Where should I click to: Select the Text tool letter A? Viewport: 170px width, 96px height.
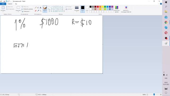coord(40,8)
